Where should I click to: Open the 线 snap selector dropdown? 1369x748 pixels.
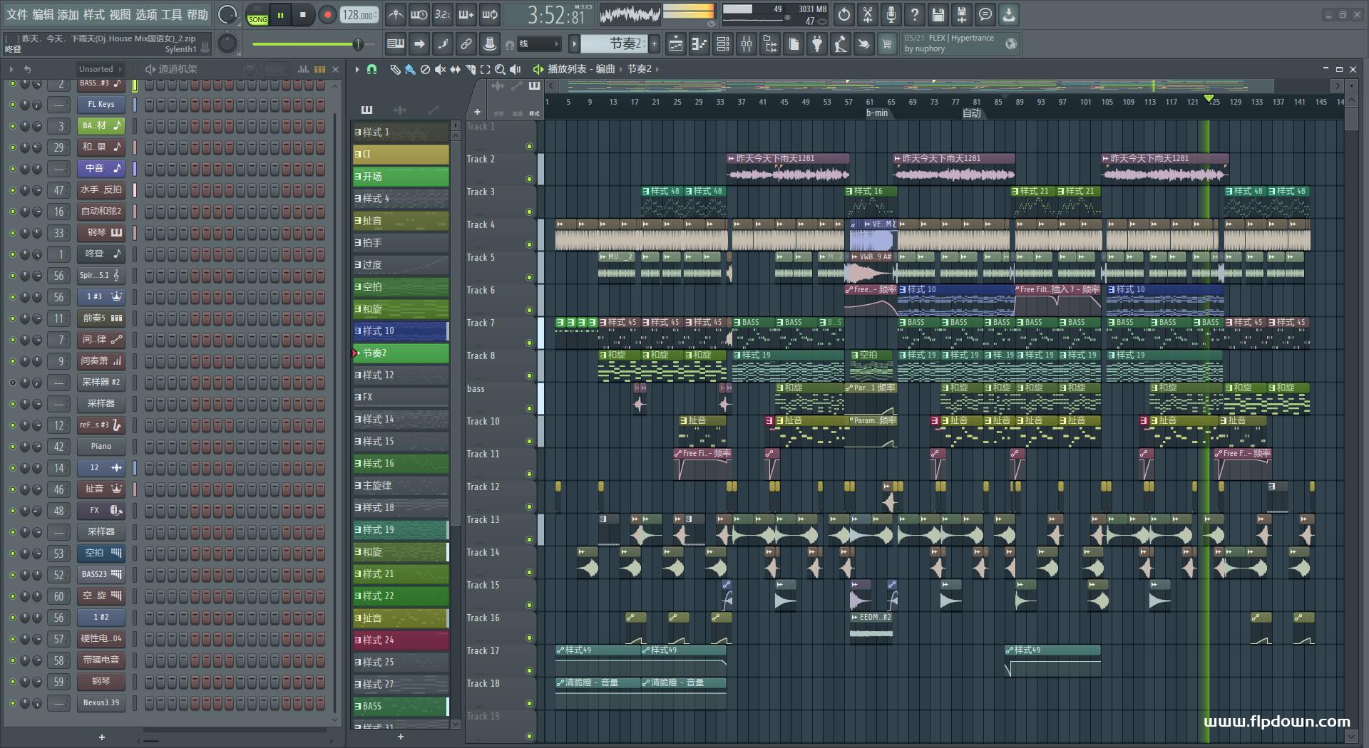point(538,44)
